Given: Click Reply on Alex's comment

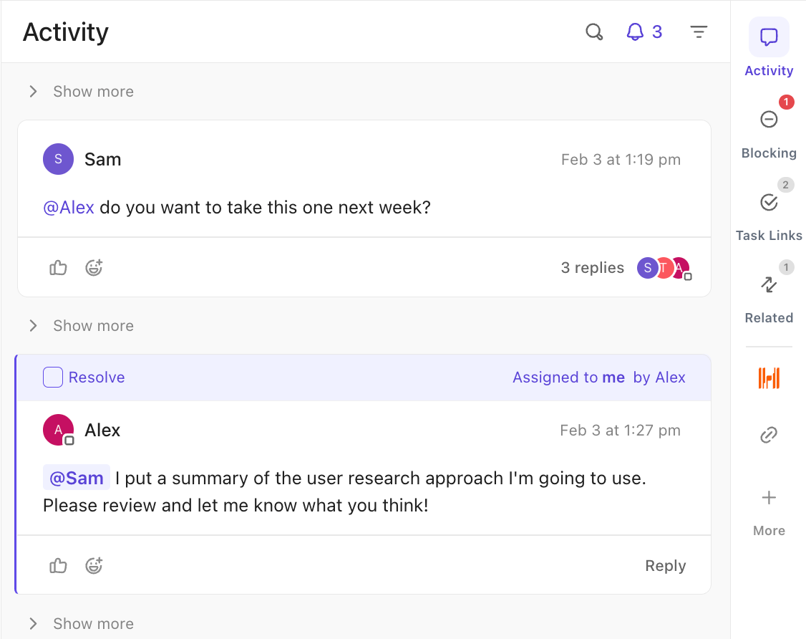Looking at the screenshot, I should (664, 565).
